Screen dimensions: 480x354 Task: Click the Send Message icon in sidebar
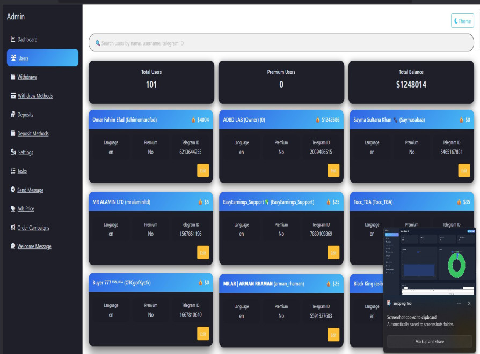pyautogui.click(x=13, y=190)
